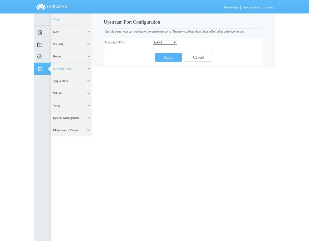Expand the WLAN chevron arrow
The width and height of the screenshot is (309, 241).
tap(89, 93)
